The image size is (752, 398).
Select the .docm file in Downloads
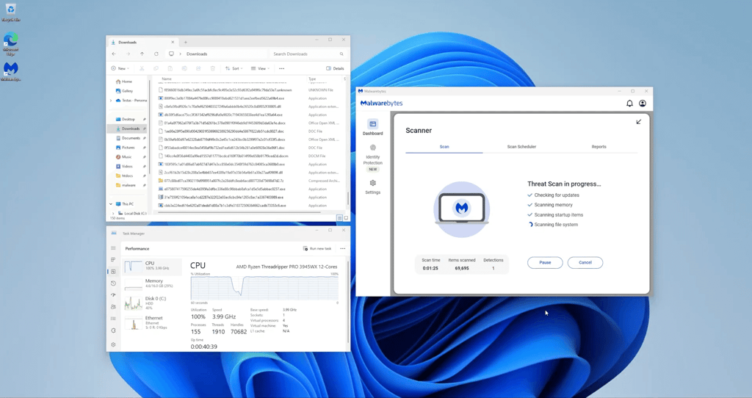(x=223, y=156)
